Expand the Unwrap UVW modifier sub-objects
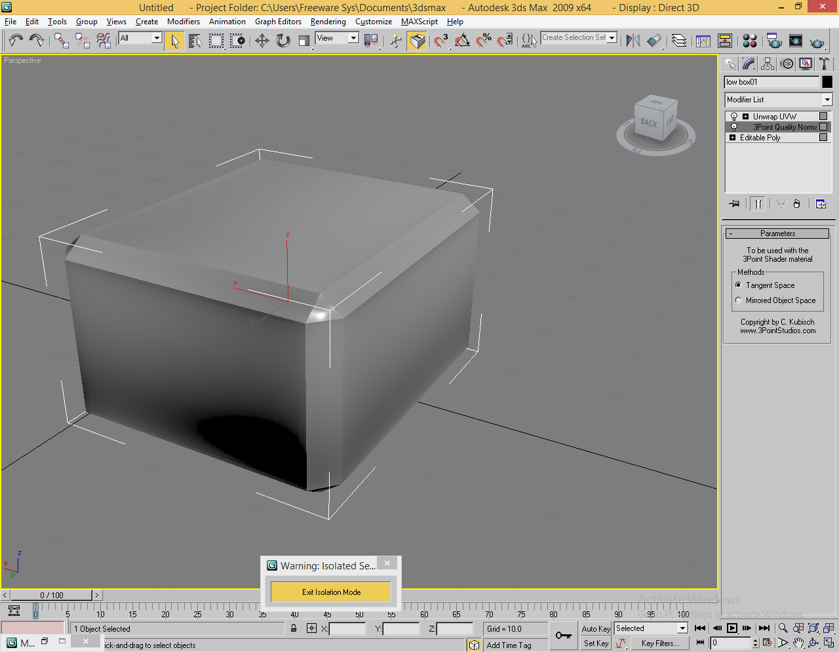This screenshot has width=839, height=652. click(745, 117)
